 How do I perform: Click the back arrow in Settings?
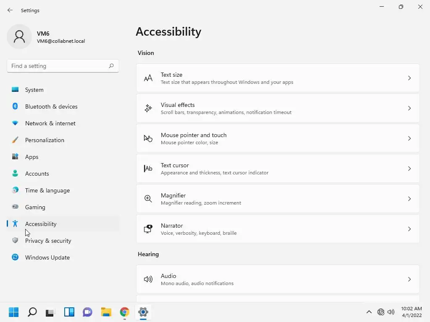point(10,10)
